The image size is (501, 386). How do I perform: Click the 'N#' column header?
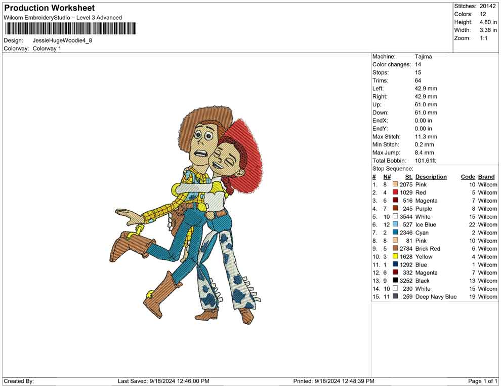387,177
